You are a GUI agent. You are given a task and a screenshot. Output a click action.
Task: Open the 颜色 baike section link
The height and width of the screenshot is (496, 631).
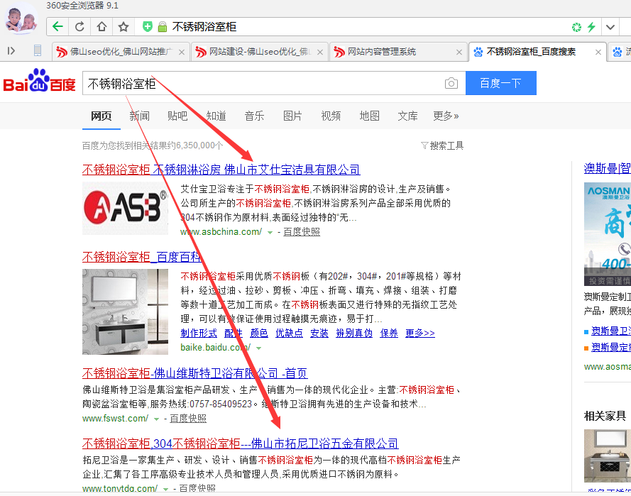pyautogui.click(x=259, y=333)
